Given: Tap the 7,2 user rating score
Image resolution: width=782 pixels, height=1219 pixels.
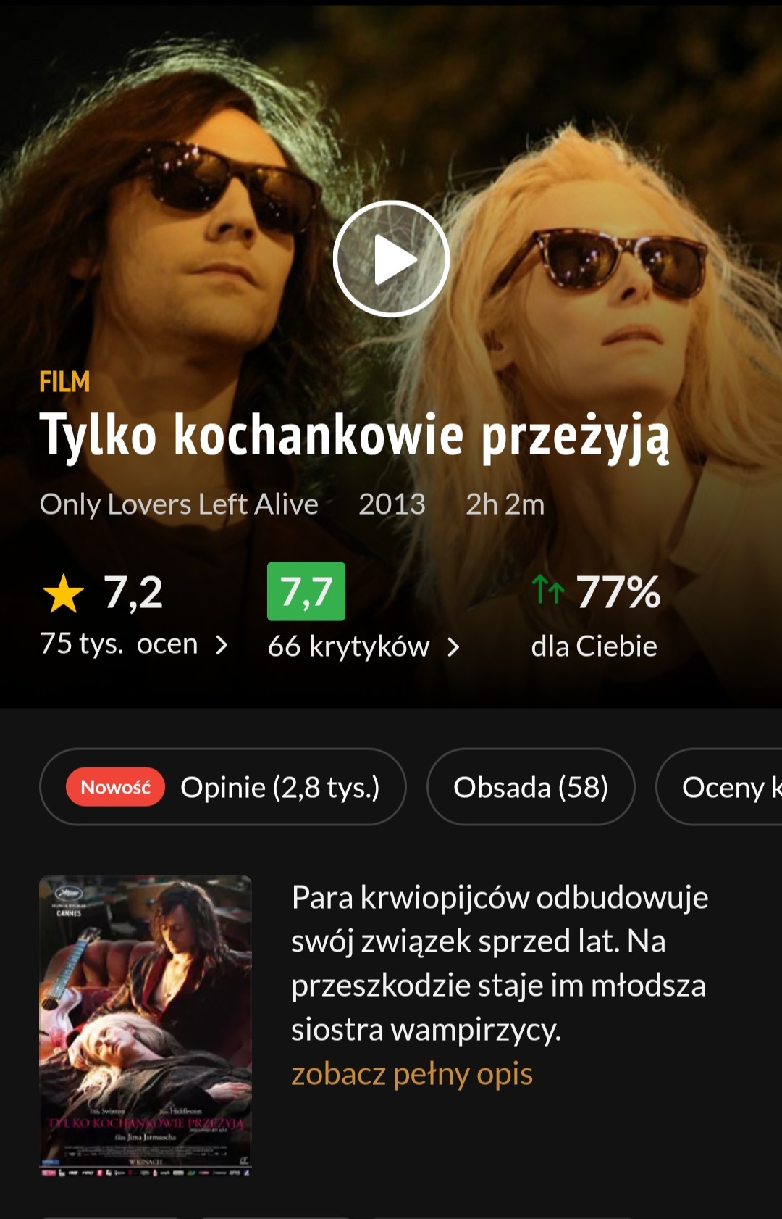Looking at the screenshot, I should click(133, 593).
